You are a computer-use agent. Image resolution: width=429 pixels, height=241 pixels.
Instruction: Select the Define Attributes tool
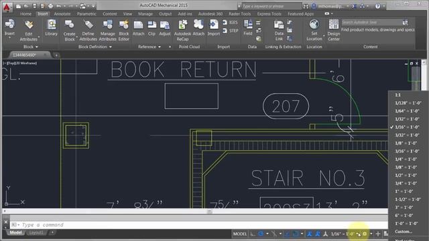point(88,31)
